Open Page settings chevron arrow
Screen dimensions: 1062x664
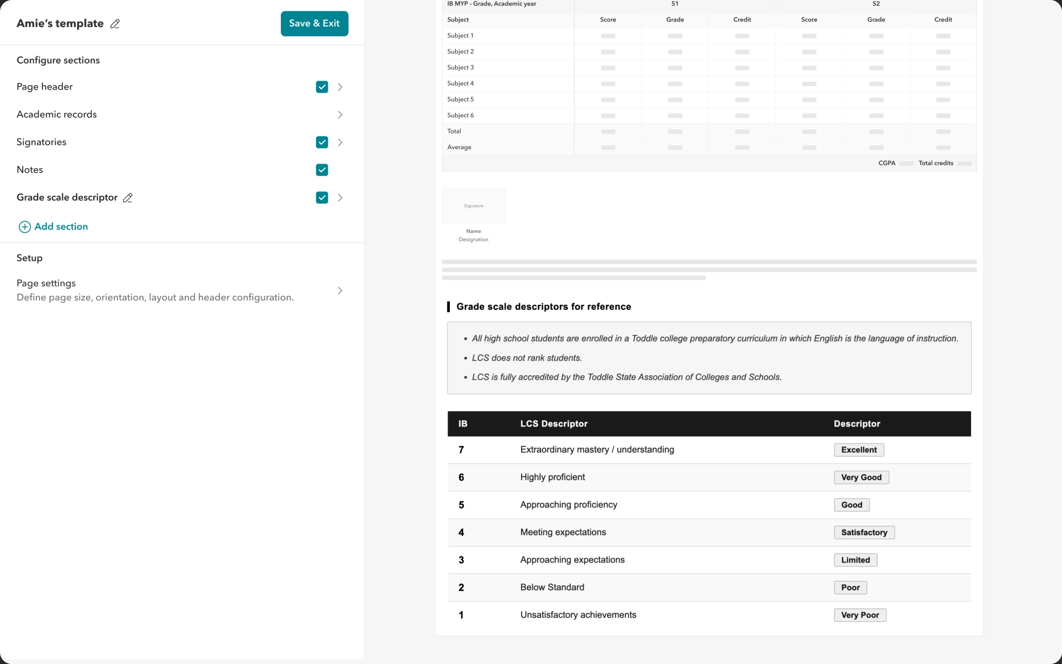click(x=340, y=291)
